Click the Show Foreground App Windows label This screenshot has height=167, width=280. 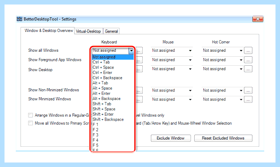click(55, 60)
